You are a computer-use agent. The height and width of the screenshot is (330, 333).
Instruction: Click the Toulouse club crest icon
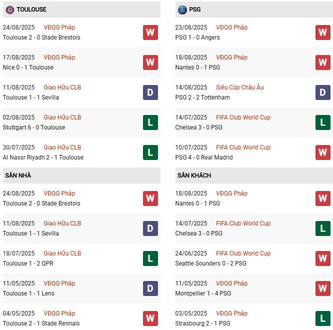pyautogui.click(x=9, y=9)
